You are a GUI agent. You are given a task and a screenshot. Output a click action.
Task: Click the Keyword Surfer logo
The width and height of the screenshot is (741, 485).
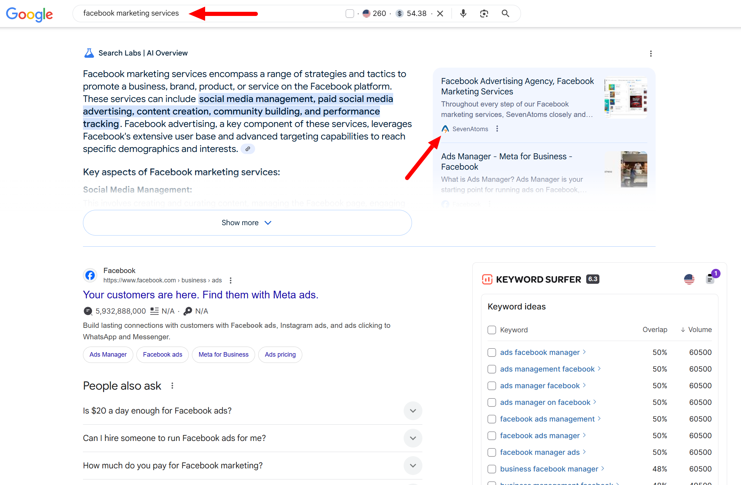point(488,279)
